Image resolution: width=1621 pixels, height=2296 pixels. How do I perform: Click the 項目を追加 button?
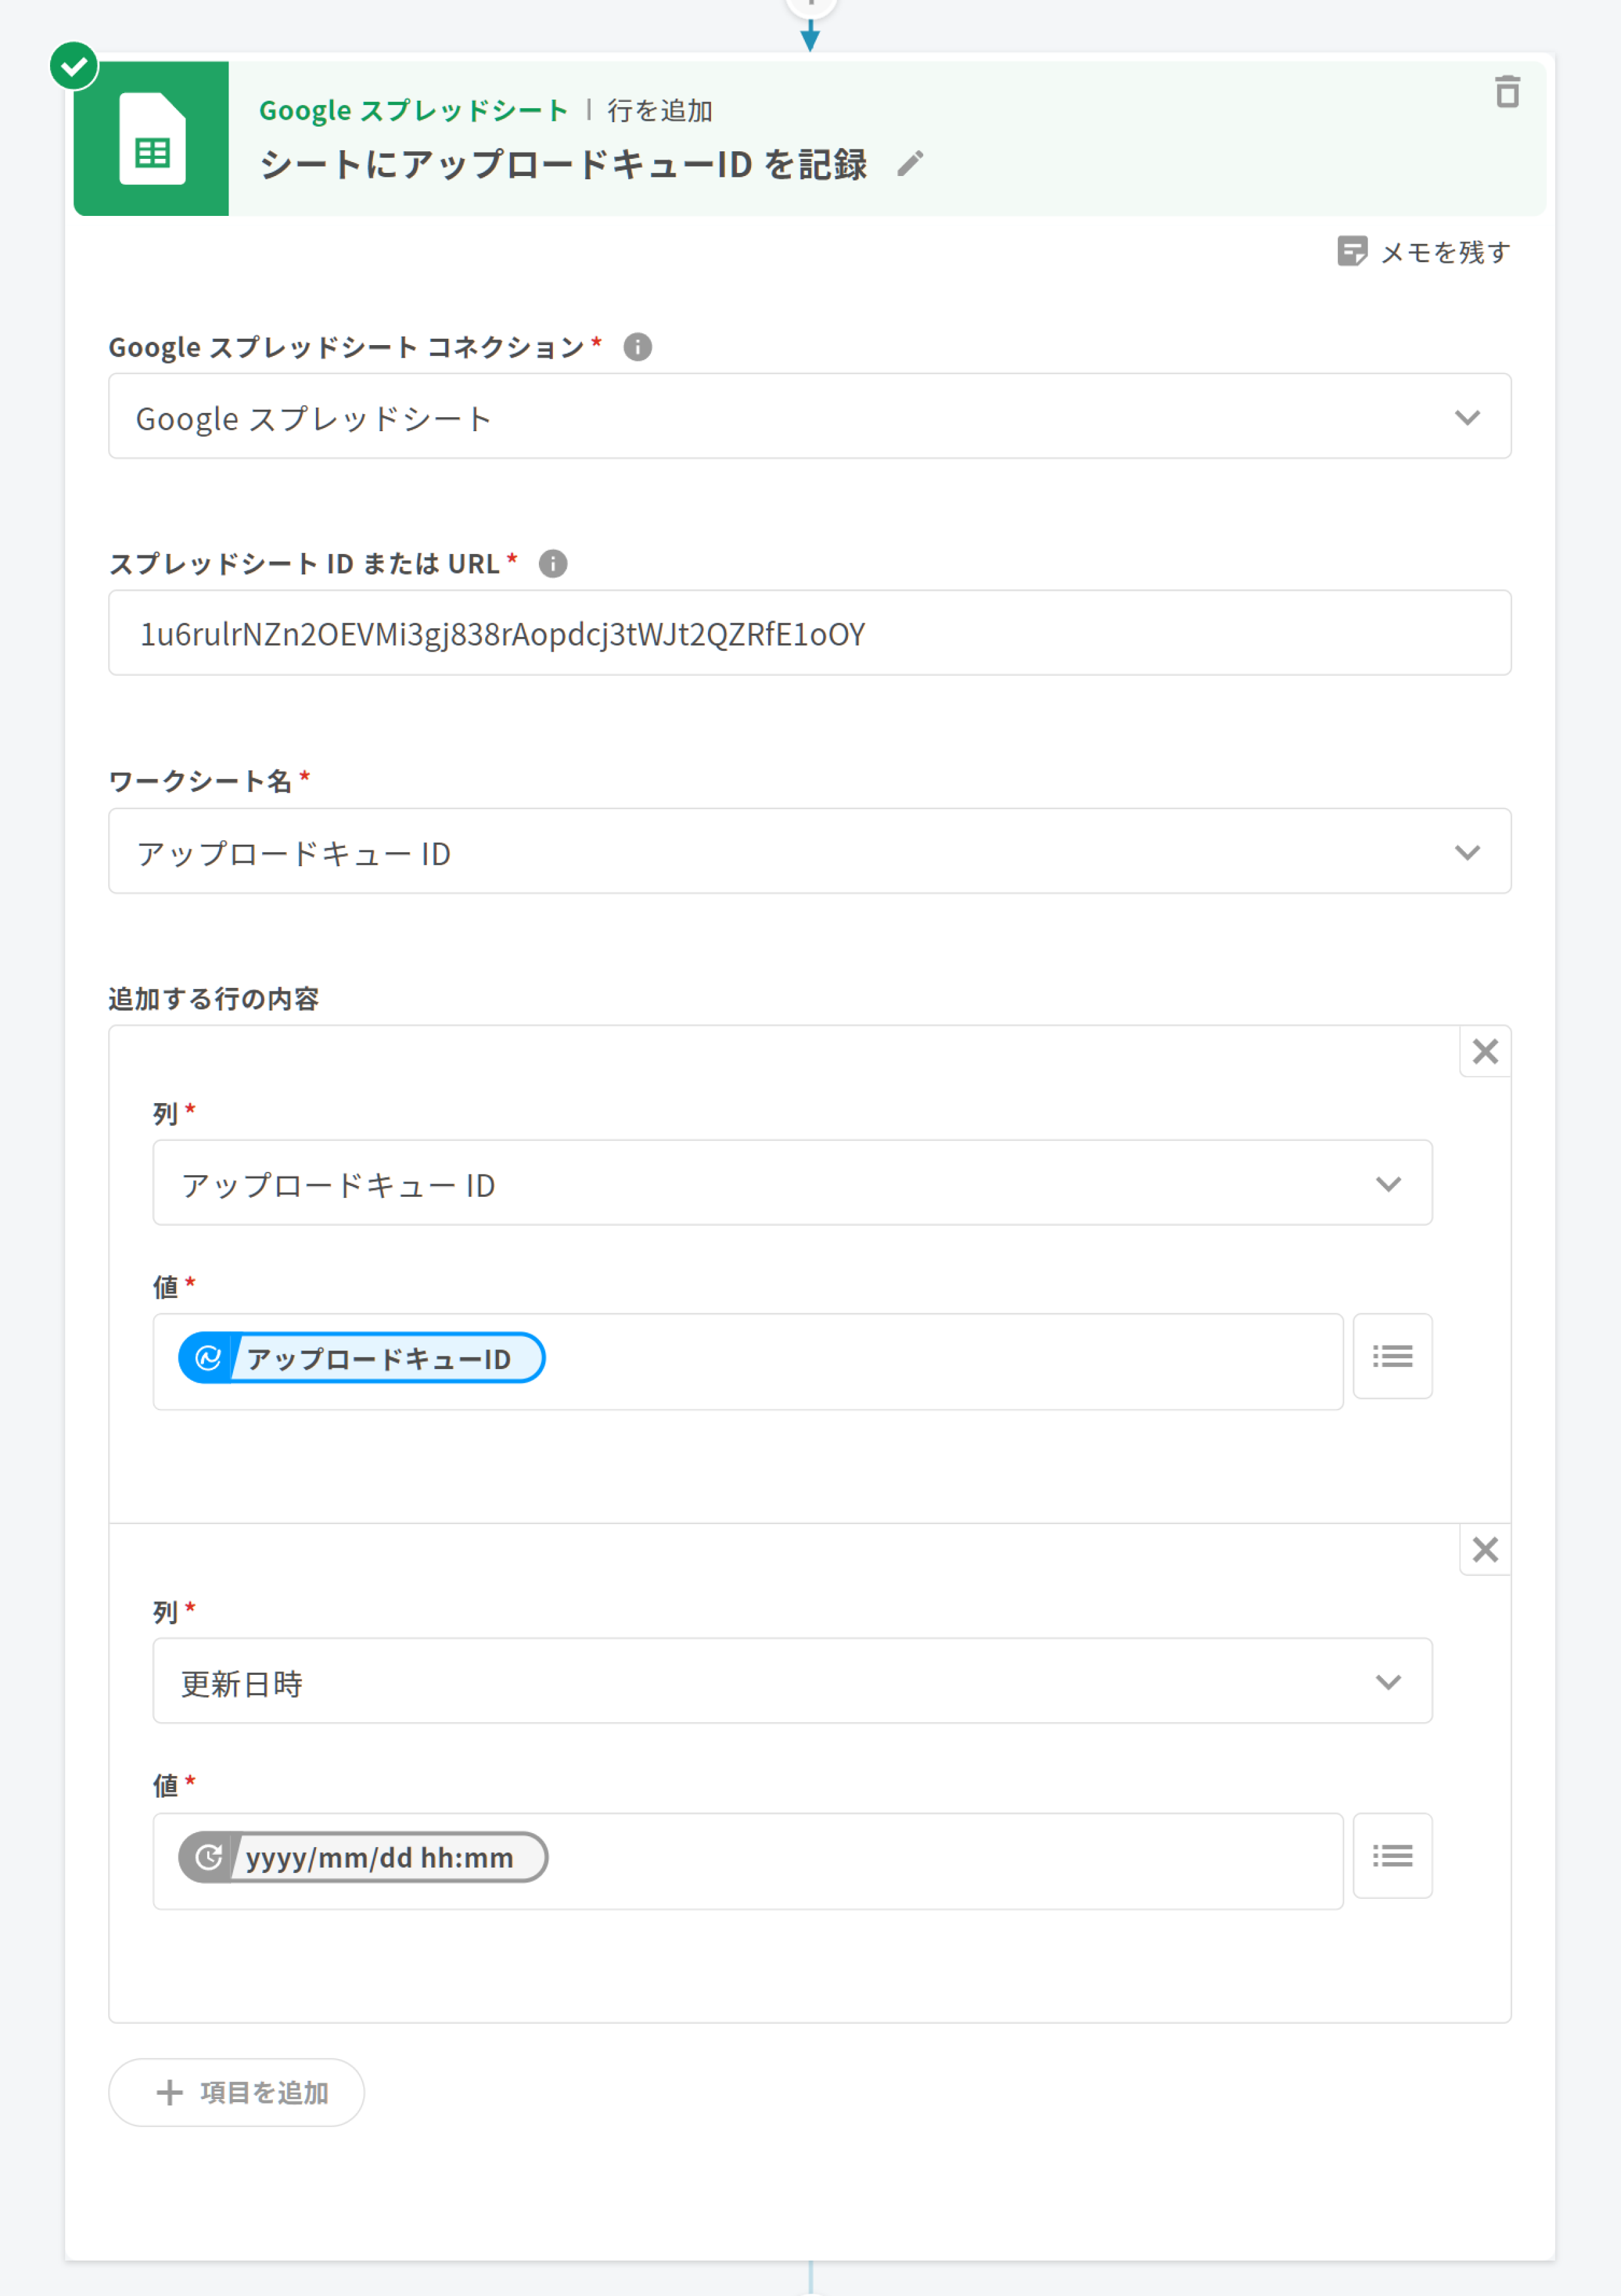237,2093
